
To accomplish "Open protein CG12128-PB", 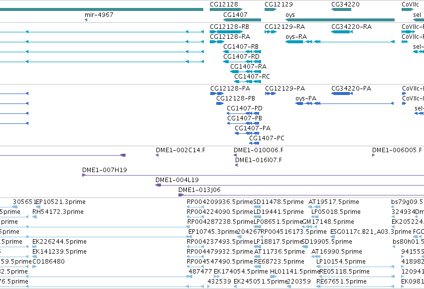I will pos(236,98).
